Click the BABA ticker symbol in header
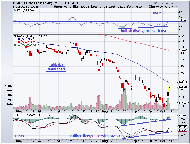The height and width of the screenshot is (144, 190). click(18, 3)
